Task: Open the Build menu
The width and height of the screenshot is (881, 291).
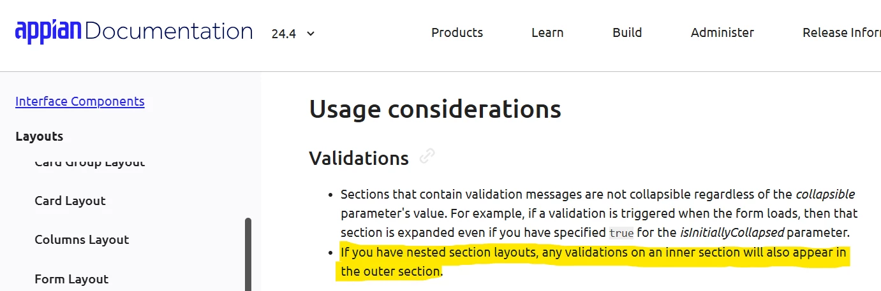Action: [x=627, y=32]
